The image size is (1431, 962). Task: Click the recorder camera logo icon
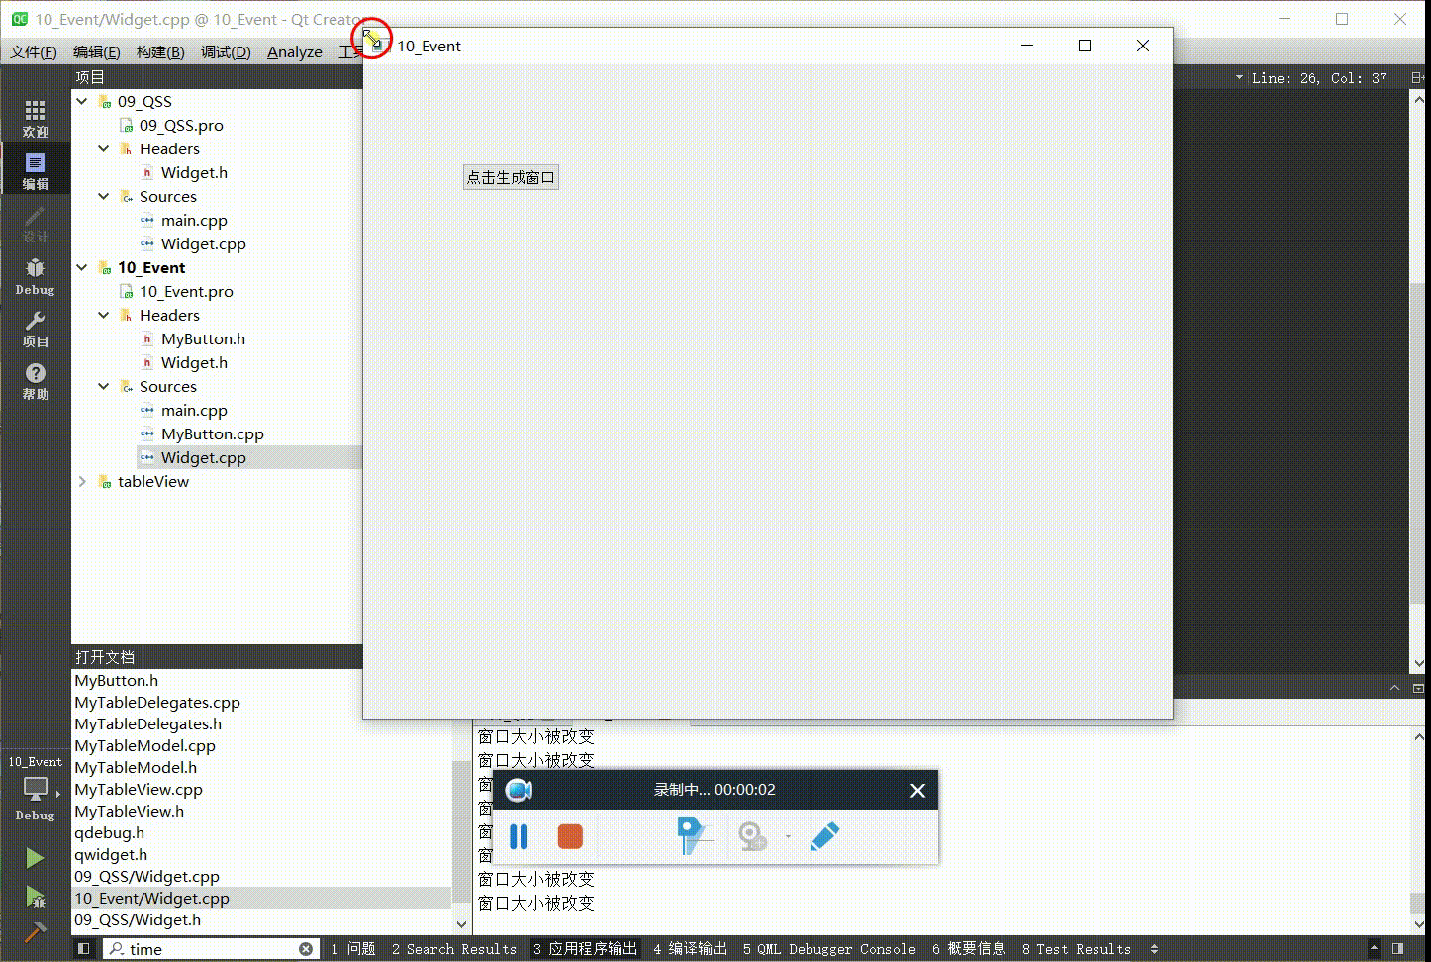[x=519, y=790]
